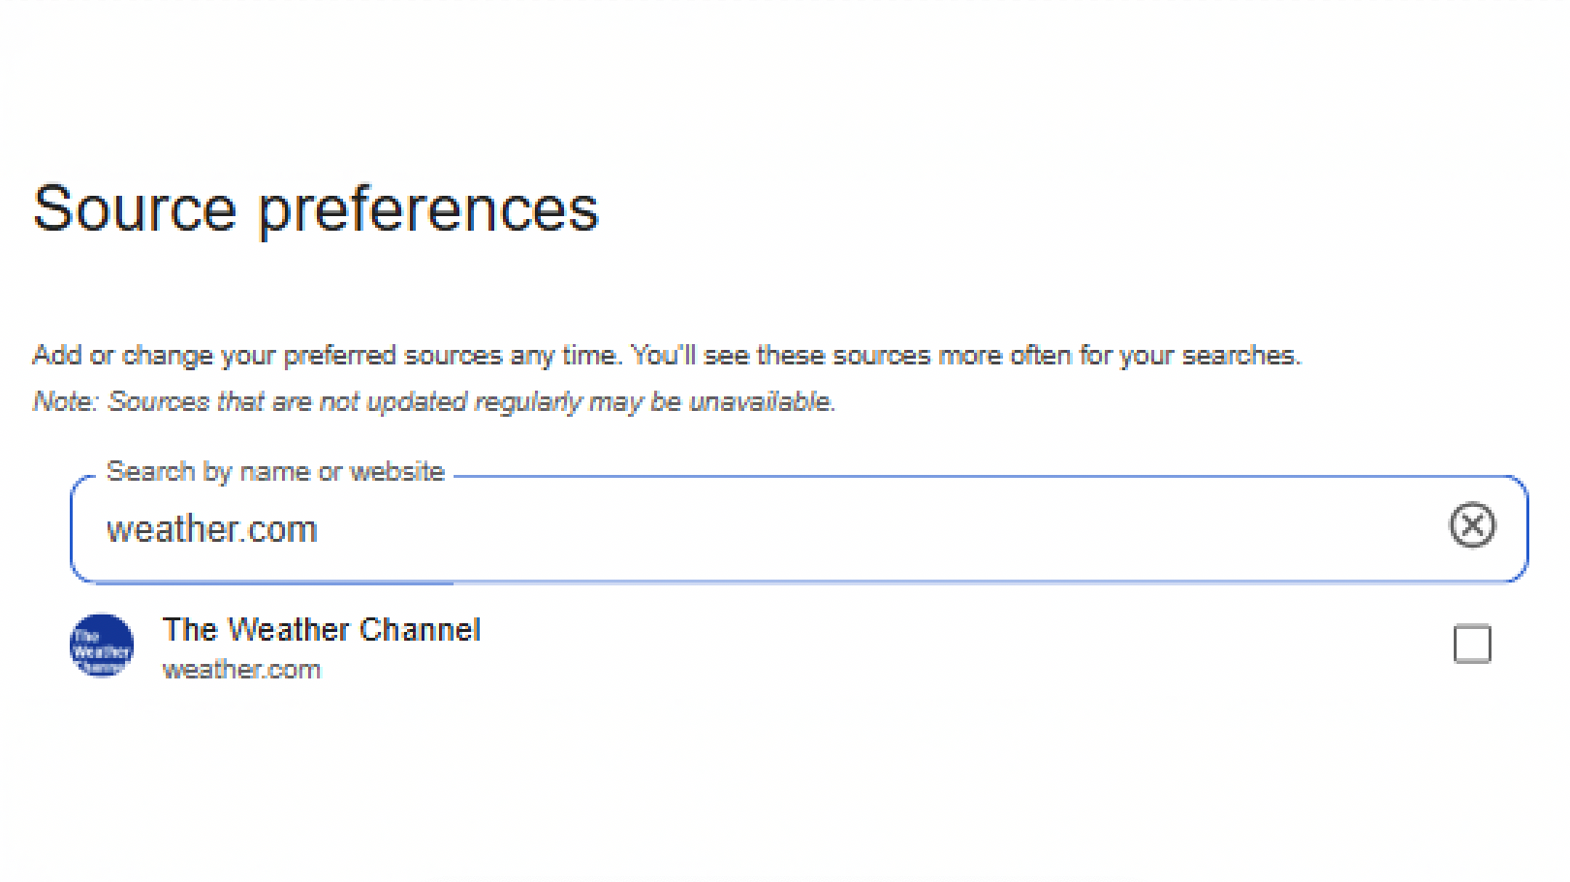This screenshot has width=1570, height=882.
Task: Select The Weather Channel result title
Action: [321, 630]
